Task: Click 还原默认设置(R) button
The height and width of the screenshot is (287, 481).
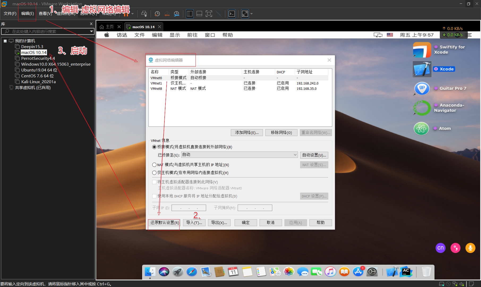Action: click(164, 223)
